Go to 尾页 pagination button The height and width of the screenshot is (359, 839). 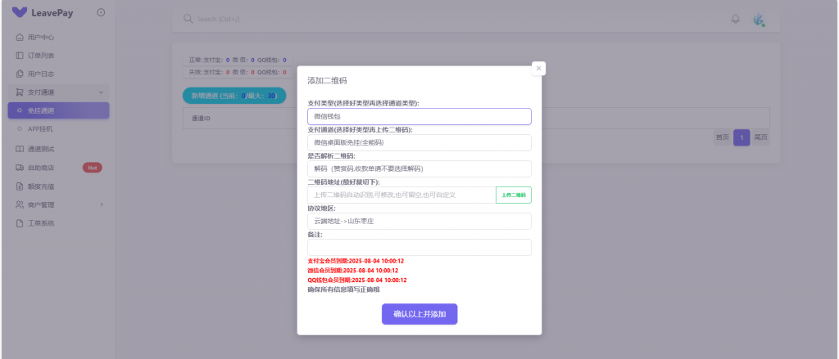click(761, 137)
